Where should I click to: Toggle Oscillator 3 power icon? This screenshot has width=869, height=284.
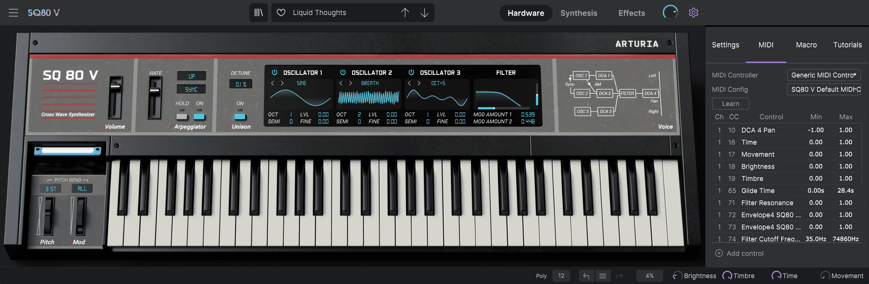(411, 72)
